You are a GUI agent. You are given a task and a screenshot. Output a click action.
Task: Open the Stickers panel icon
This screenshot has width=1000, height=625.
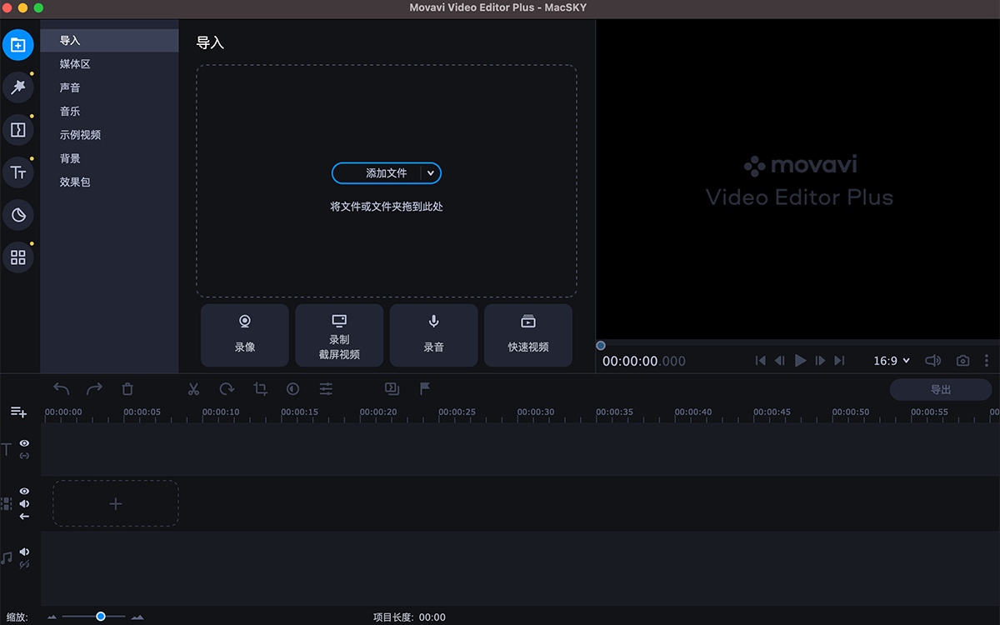pyautogui.click(x=17, y=215)
